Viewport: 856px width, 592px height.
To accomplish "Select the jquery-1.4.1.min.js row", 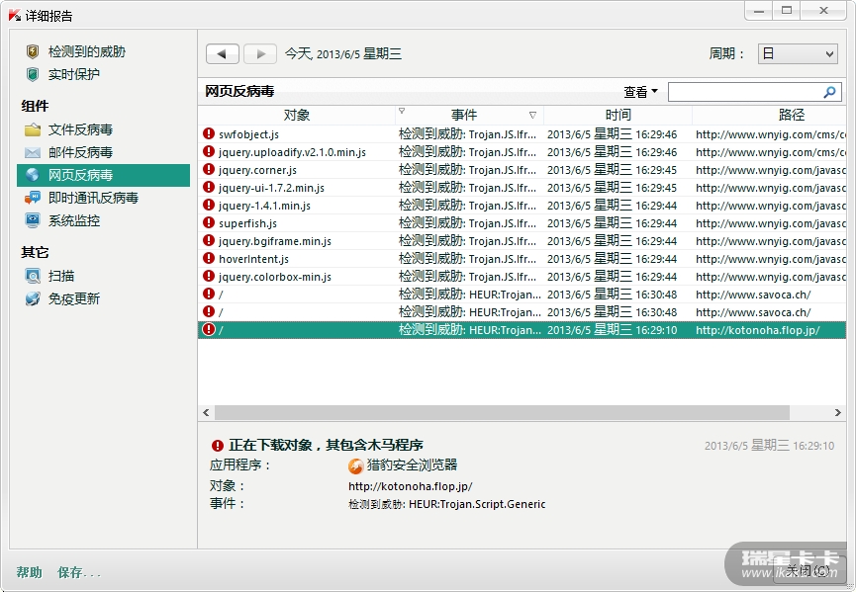I will pyautogui.click(x=522, y=205).
